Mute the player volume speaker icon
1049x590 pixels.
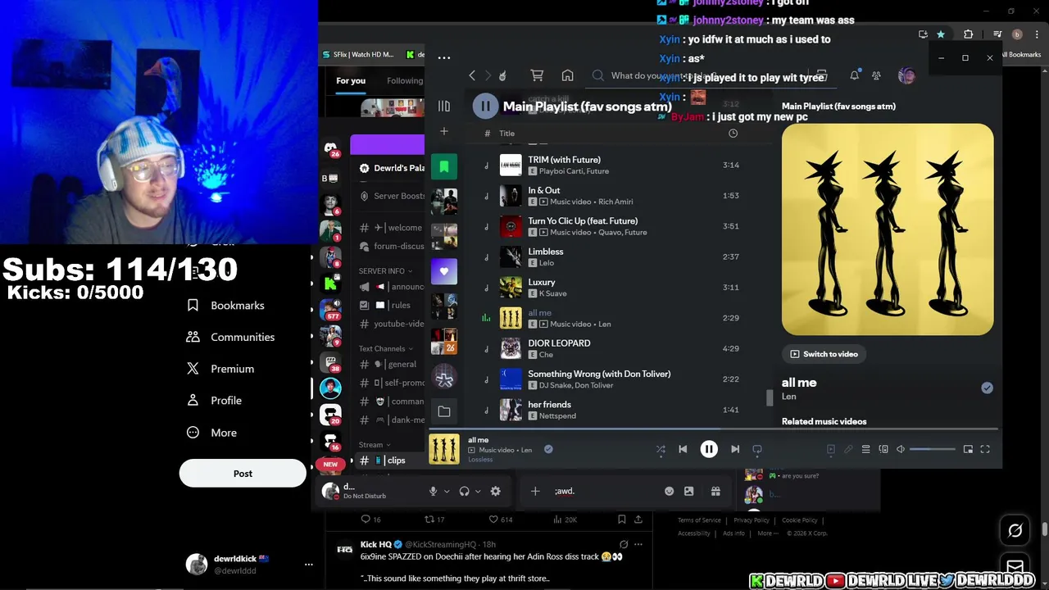pyautogui.click(x=901, y=449)
